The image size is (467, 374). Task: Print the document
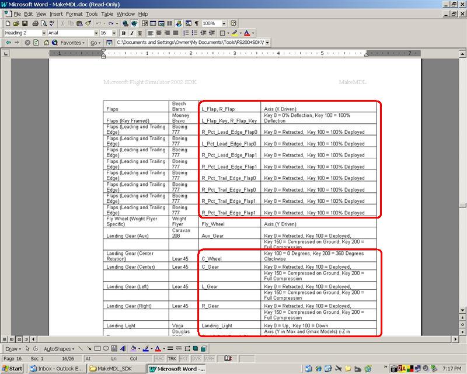36,23
